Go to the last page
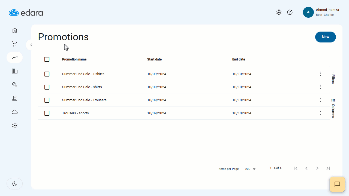349x196 pixels. coord(328,168)
